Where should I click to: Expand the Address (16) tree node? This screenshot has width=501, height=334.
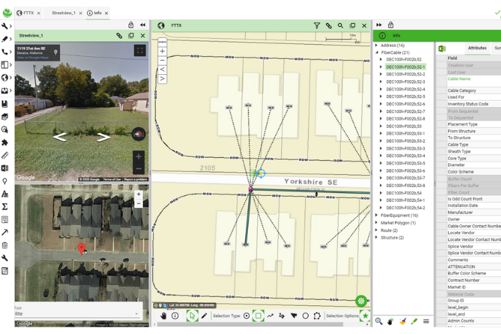[376, 45]
